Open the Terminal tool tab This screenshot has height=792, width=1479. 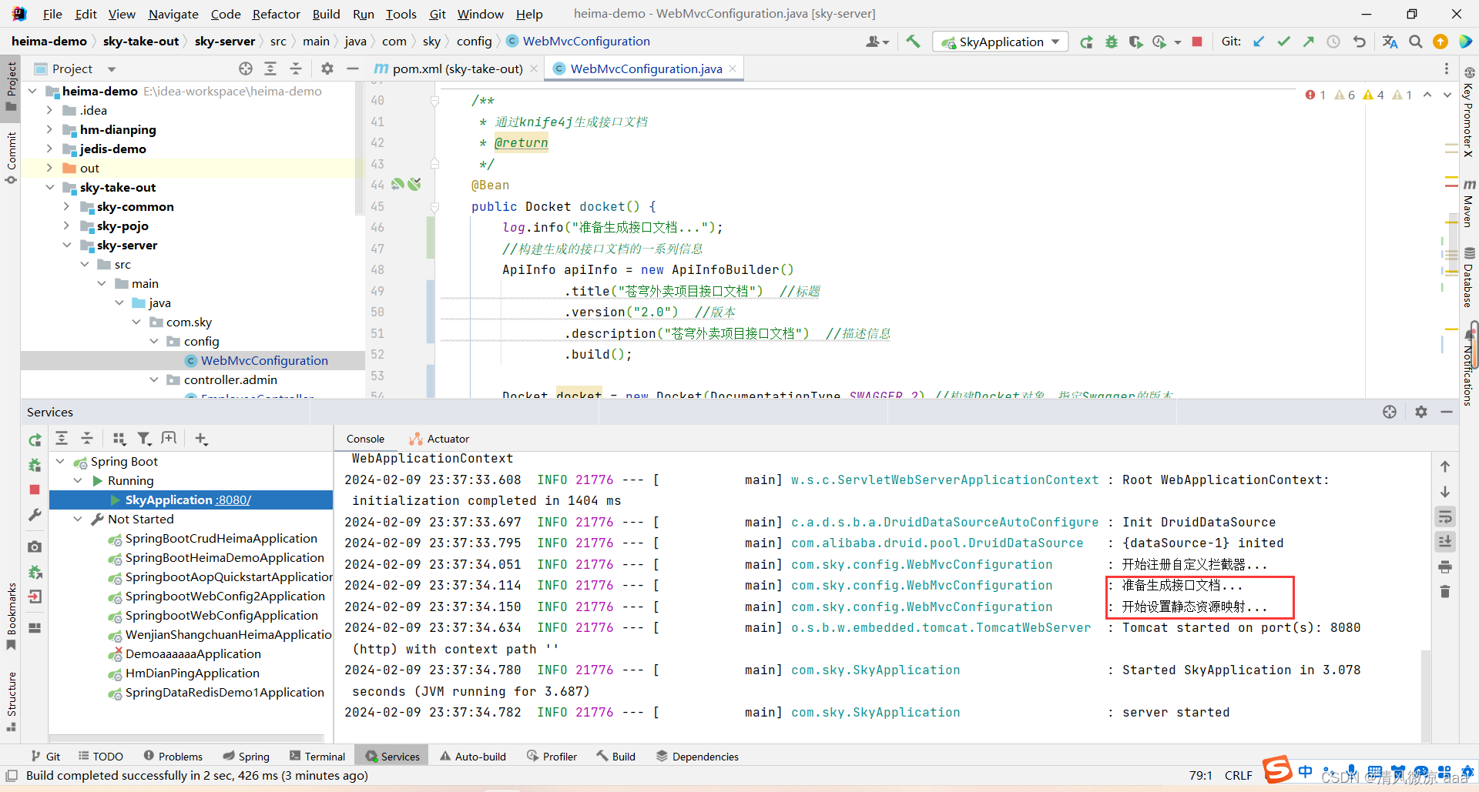(317, 757)
